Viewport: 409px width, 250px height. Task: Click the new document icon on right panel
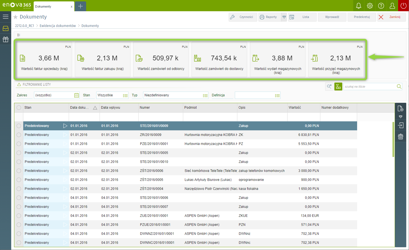pyautogui.click(x=400, y=108)
